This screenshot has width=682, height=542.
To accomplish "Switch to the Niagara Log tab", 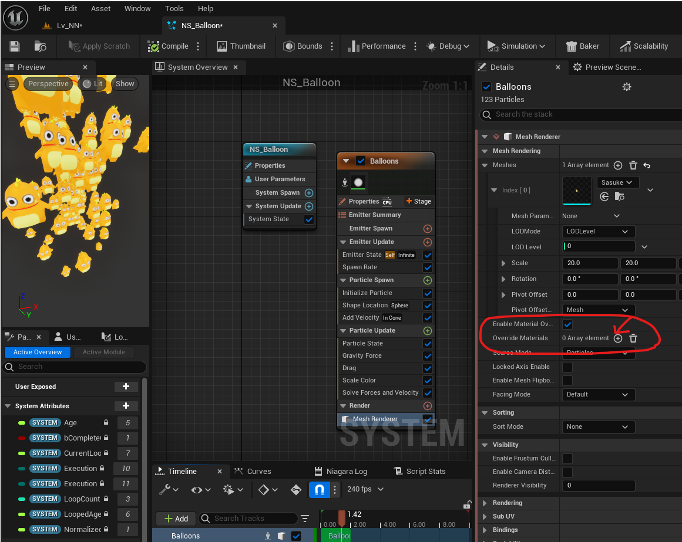I will point(341,471).
